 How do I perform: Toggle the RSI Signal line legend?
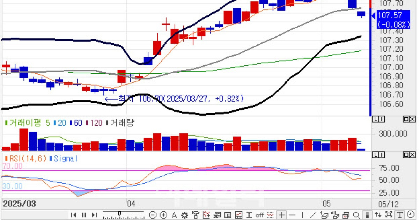coord(64,159)
